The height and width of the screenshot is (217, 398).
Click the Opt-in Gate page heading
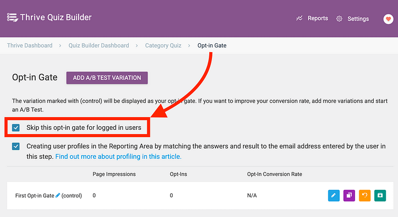click(35, 77)
